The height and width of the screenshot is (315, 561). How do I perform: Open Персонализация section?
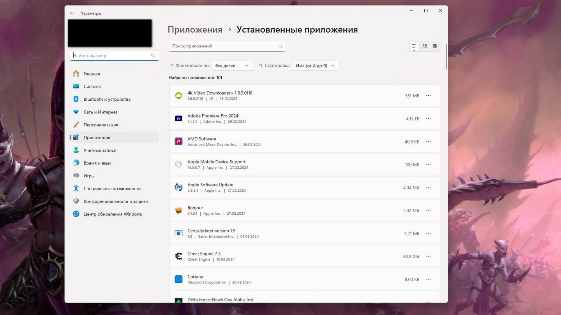click(115, 125)
